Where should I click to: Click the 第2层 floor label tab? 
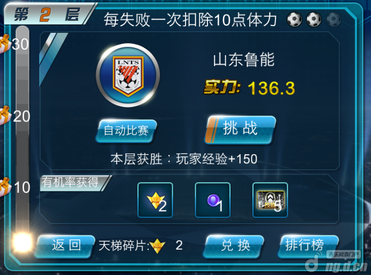(46, 14)
